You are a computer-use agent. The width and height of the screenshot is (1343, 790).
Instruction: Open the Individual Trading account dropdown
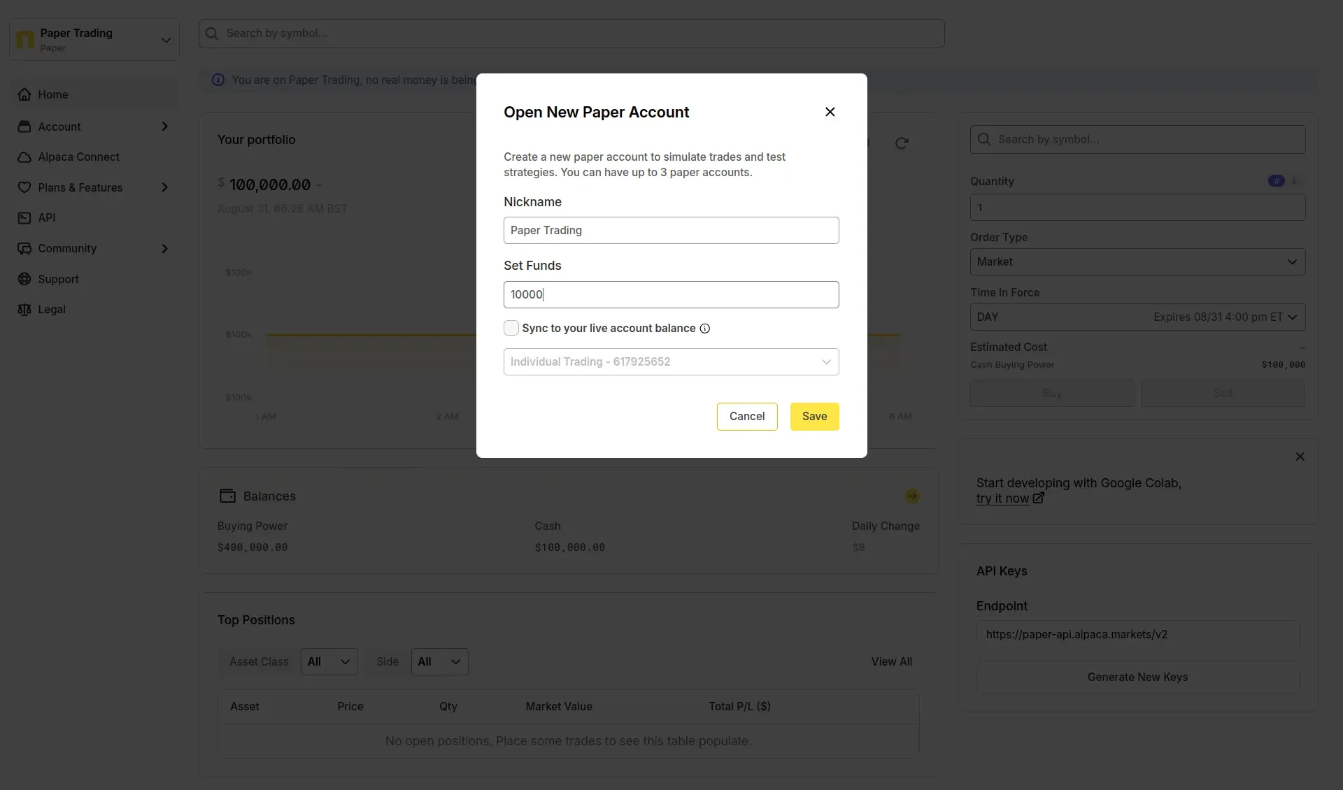[671, 361]
